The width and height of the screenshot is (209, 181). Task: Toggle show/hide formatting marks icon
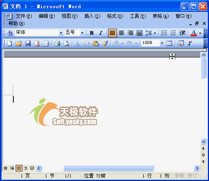190,43
